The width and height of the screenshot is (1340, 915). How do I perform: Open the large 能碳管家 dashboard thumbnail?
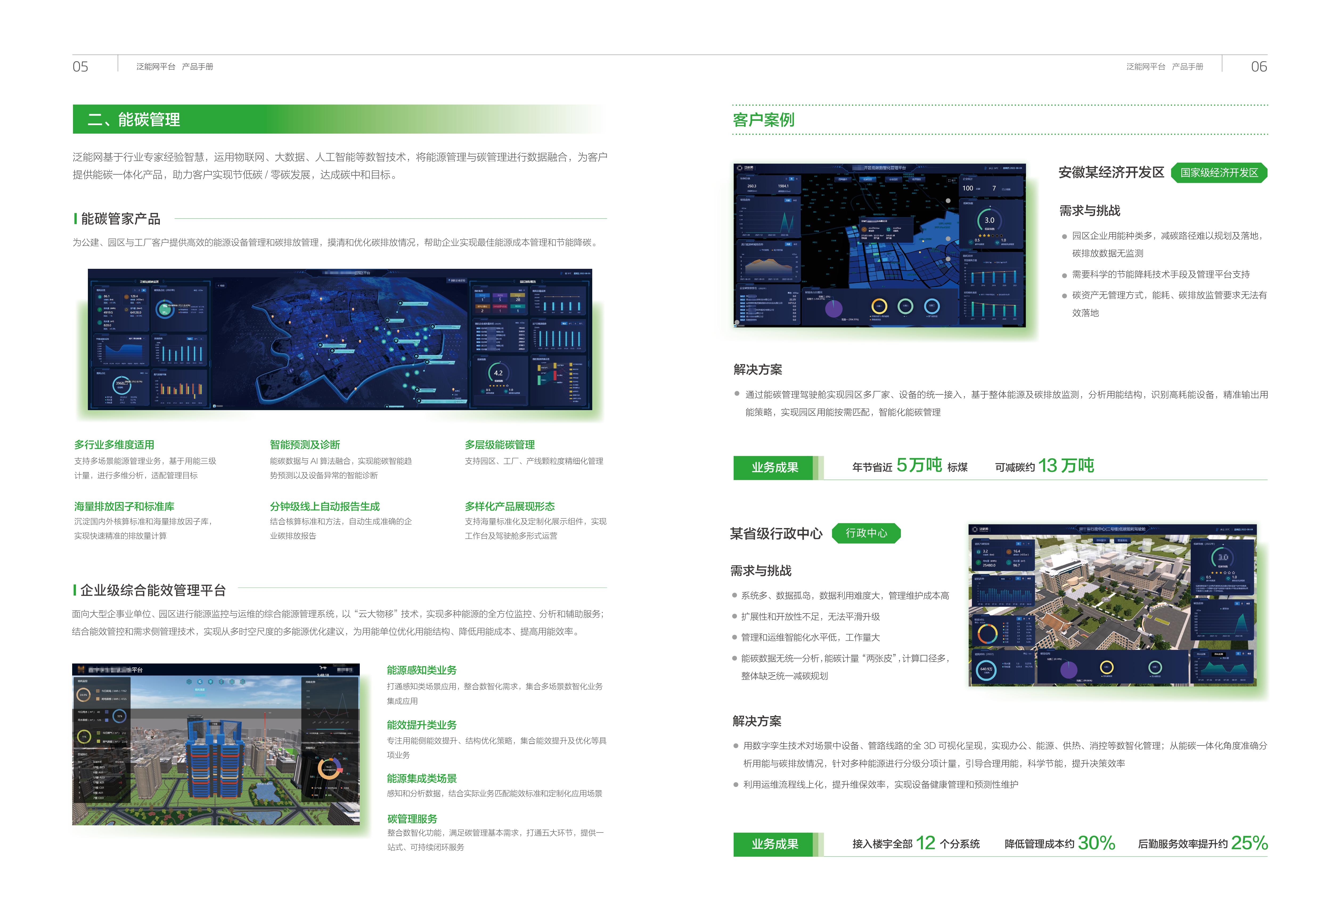[x=340, y=339]
